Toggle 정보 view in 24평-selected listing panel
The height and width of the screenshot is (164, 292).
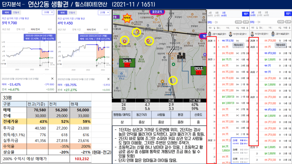(259, 22)
